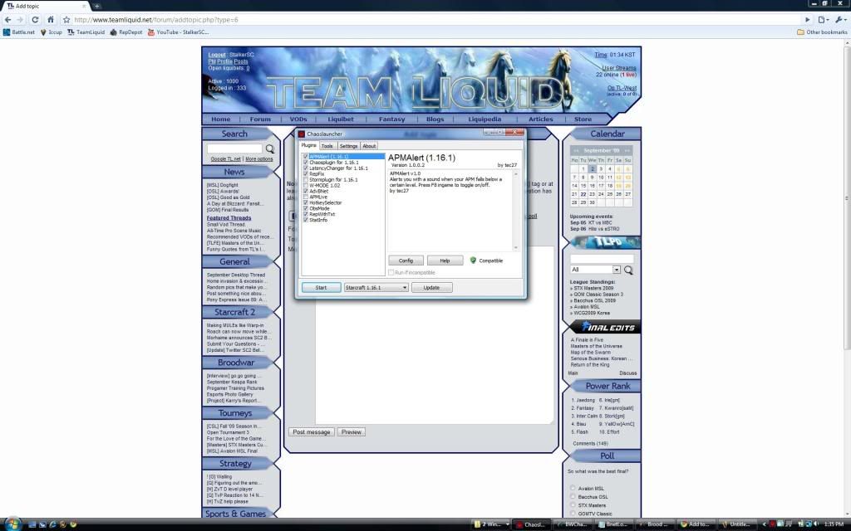The image size is (851, 531).
Task: Toggle LatencyChanger plugin checkbox
Action: pos(306,168)
